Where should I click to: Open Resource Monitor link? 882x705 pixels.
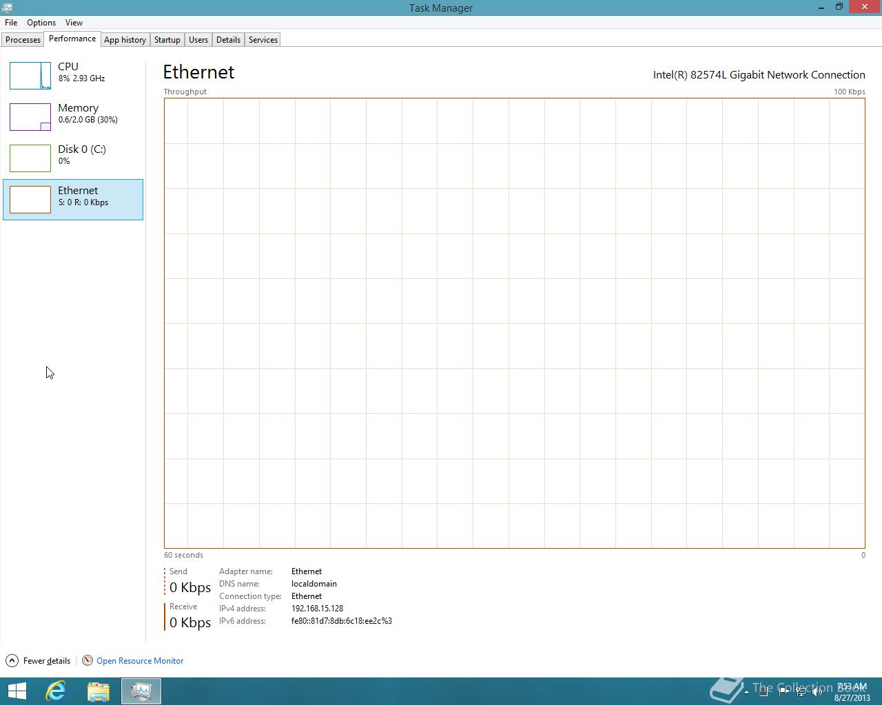point(140,661)
